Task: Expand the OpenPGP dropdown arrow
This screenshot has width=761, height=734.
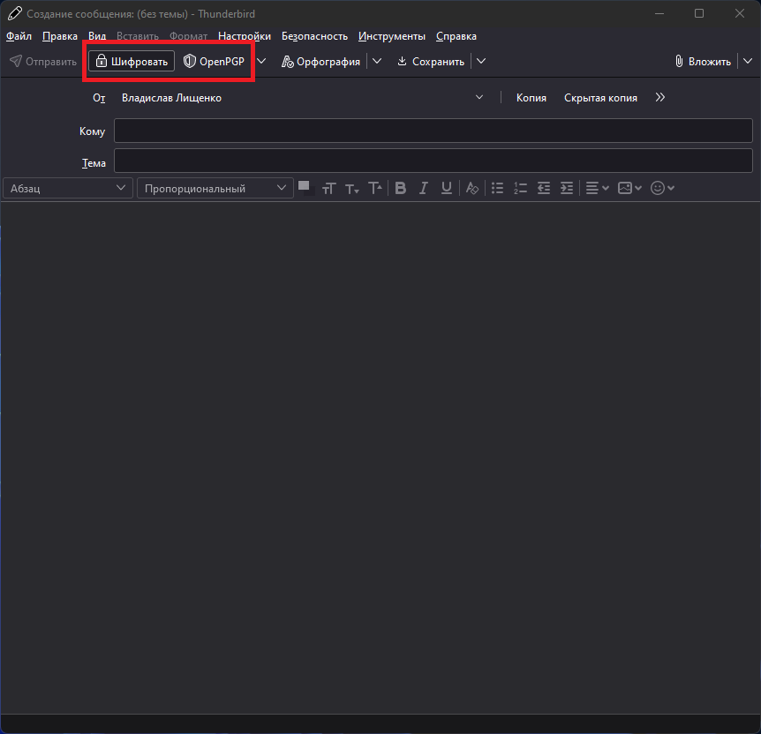Action: click(x=261, y=61)
